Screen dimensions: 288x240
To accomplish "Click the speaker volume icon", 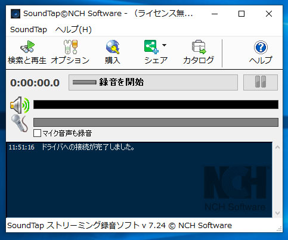I will [20, 105].
